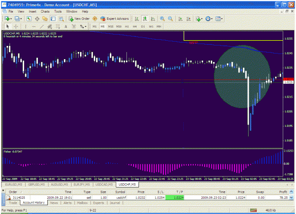Open the Help menu
This screenshot has height=214, width=296.
(x=85, y=11)
